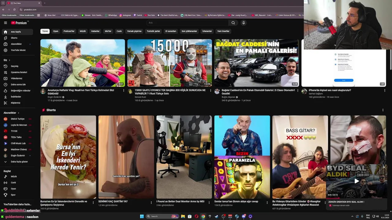The image size is (392, 220).
Task: Select the Mix'ler filter chip
Action: pyautogui.click(x=108, y=31)
